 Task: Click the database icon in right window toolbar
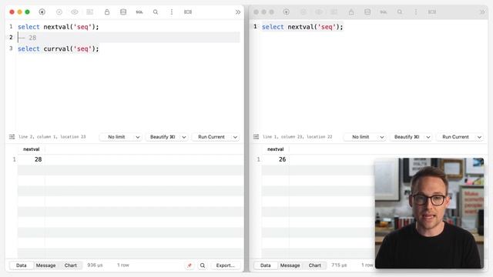(x=367, y=12)
